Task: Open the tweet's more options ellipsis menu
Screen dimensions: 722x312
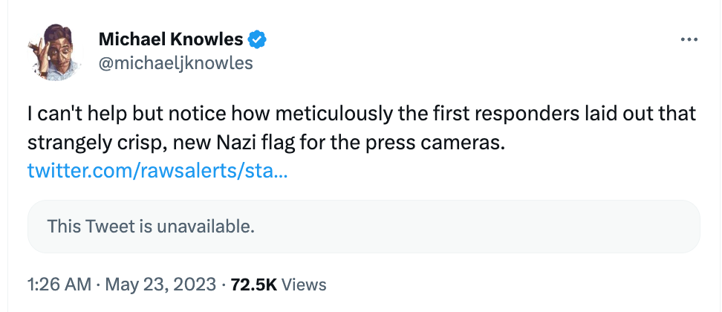Action: click(689, 39)
